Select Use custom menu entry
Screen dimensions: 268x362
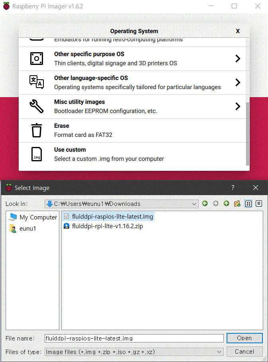pyautogui.click(x=132, y=154)
